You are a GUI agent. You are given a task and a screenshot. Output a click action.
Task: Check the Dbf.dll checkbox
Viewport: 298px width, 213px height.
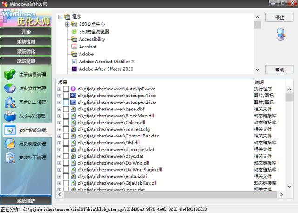(66, 143)
